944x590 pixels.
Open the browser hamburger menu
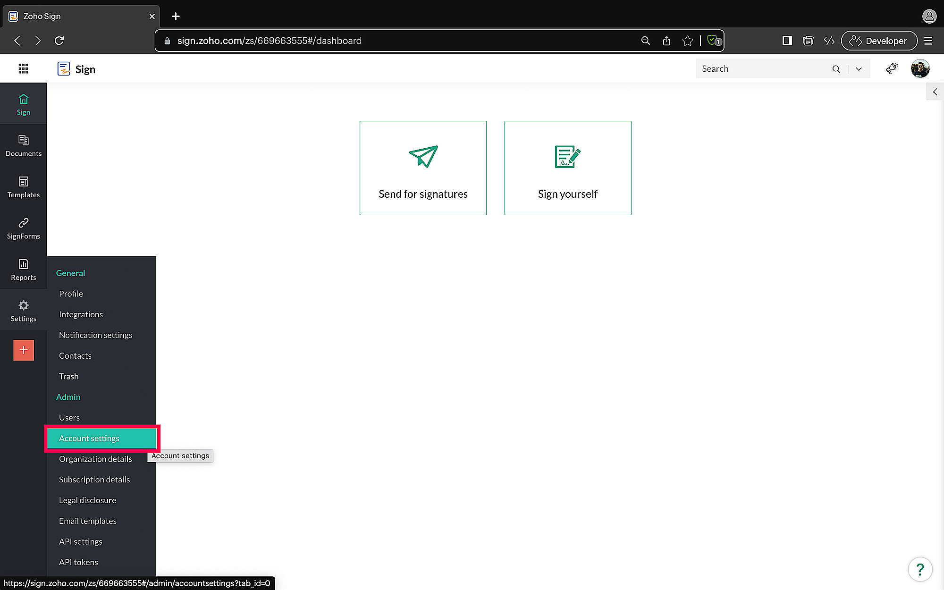pyautogui.click(x=928, y=41)
